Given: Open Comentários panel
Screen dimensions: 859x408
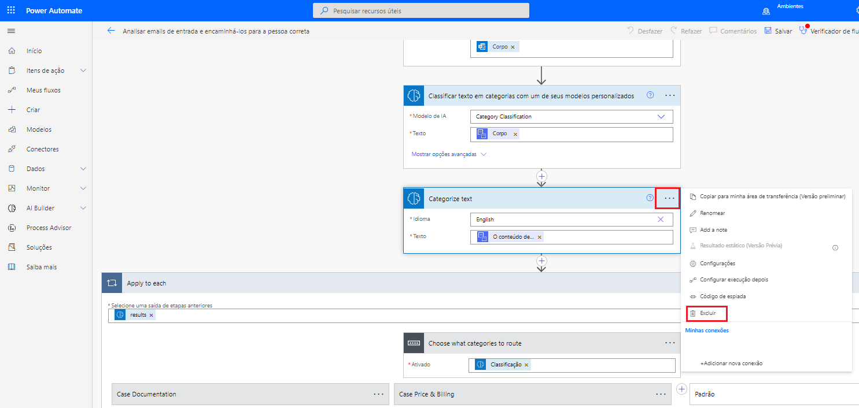Looking at the screenshot, I should coord(733,31).
